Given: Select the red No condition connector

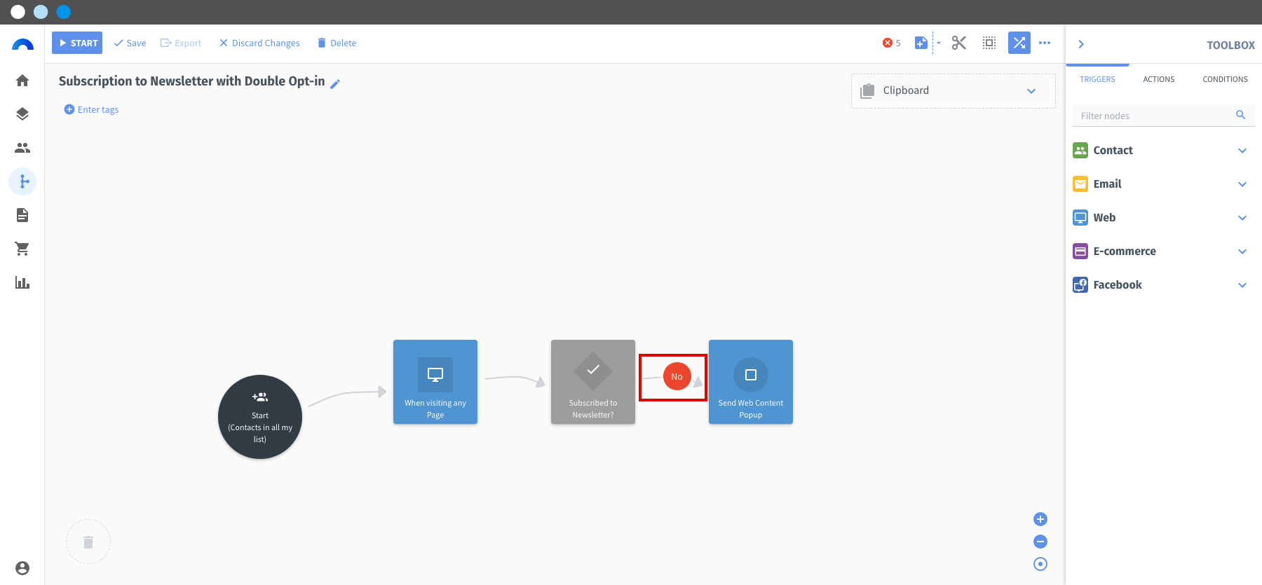Looking at the screenshot, I should pyautogui.click(x=677, y=376).
